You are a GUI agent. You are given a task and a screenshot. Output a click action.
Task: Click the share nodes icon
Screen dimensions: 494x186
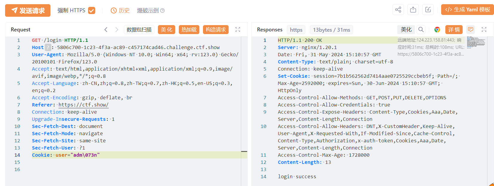398,10
